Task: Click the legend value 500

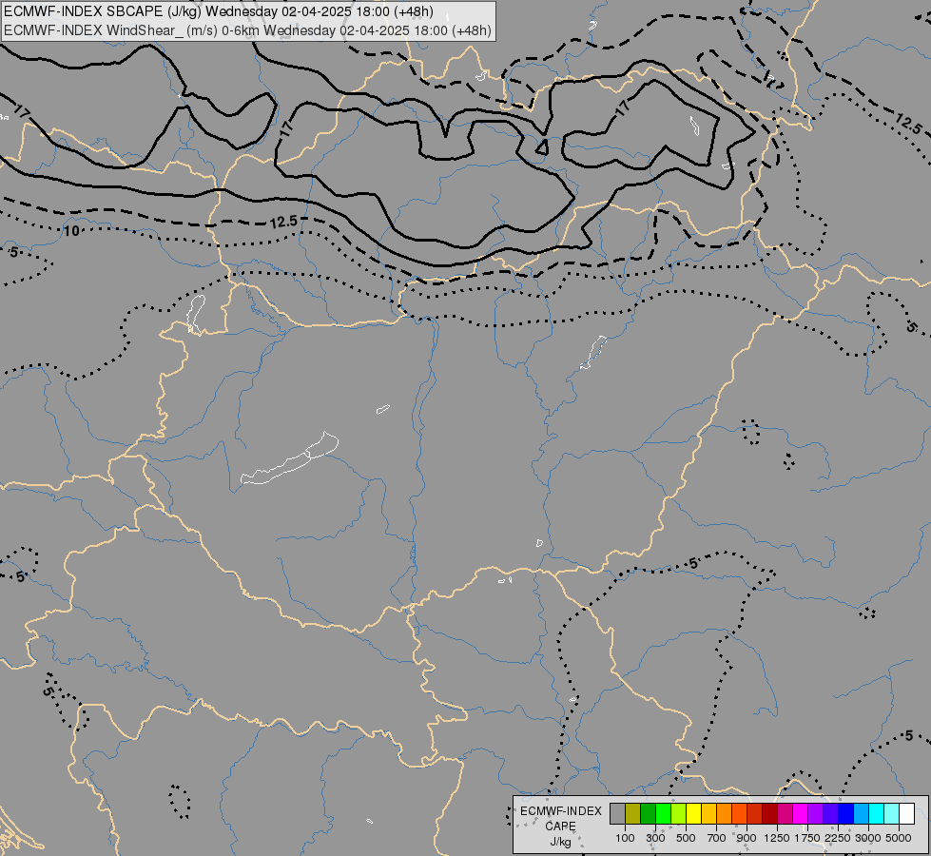Action: click(686, 838)
